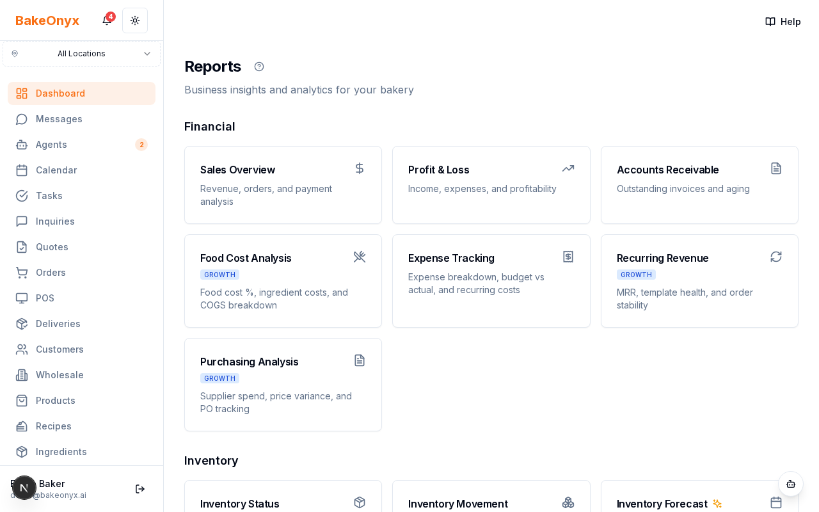Open the Sales Overview report
819x512 pixels.
(x=283, y=185)
